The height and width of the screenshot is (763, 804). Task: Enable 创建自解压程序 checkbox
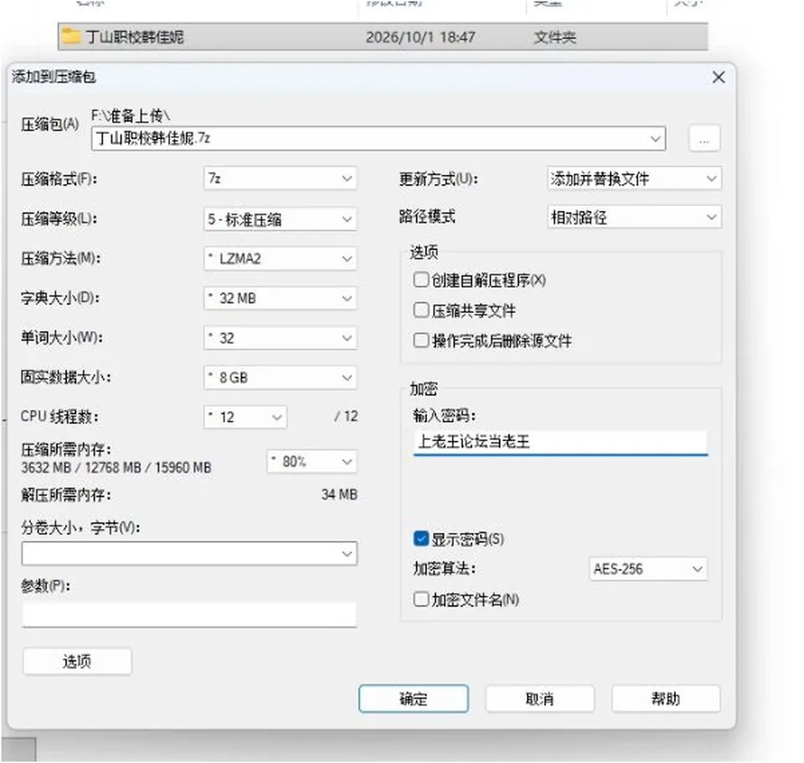click(x=421, y=279)
